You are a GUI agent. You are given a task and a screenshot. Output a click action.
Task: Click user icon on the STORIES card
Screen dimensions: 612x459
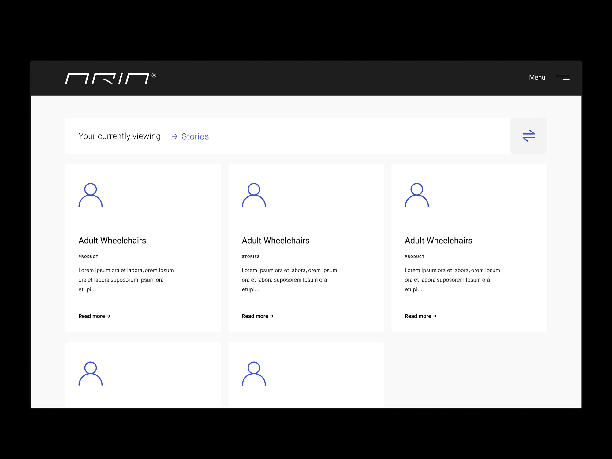click(254, 195)
